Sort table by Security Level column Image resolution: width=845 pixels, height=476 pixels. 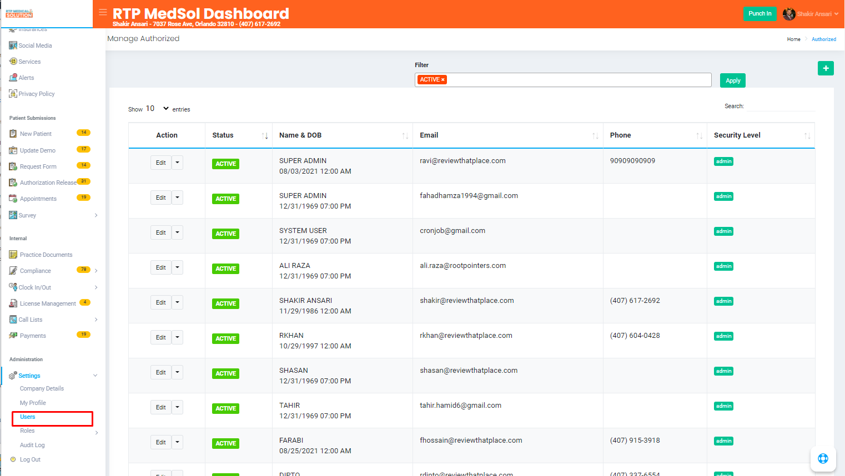pyautogui.click(x=761, y=135)
